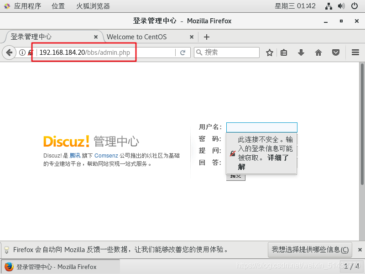Open 应用程序 menu
This screenshot has height=274, width=365.
click(x=27, y=6)
